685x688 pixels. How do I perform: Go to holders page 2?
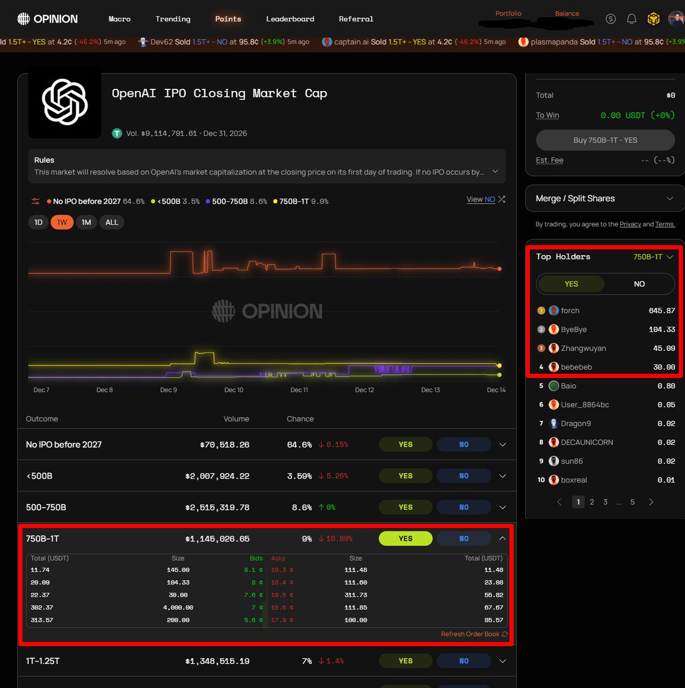coord(592,502)
